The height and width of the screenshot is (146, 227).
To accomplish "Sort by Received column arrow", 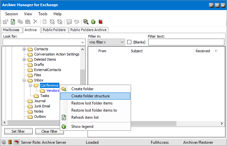I will click(216, 51).
